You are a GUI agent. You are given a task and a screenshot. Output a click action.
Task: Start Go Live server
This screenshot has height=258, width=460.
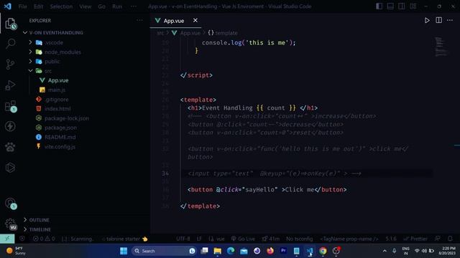(x=243, y=239)
